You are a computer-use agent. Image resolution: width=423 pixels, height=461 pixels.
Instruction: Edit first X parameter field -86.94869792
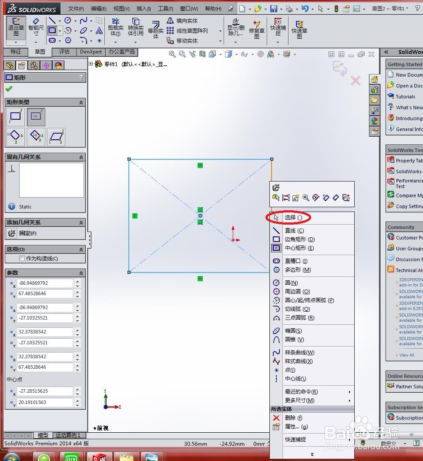[45, 283]
